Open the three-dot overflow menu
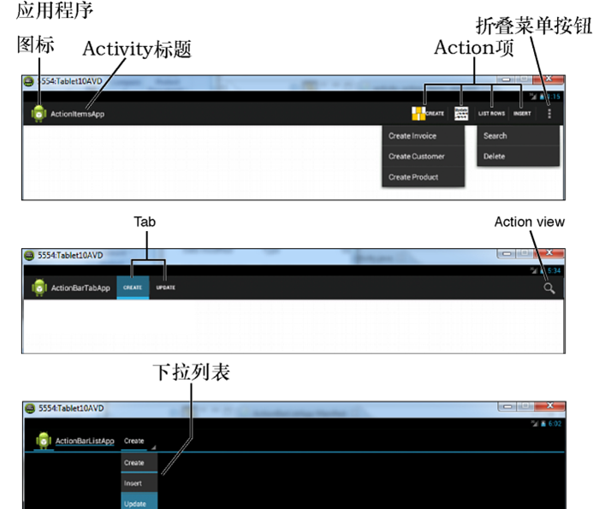 coord(549,114)
